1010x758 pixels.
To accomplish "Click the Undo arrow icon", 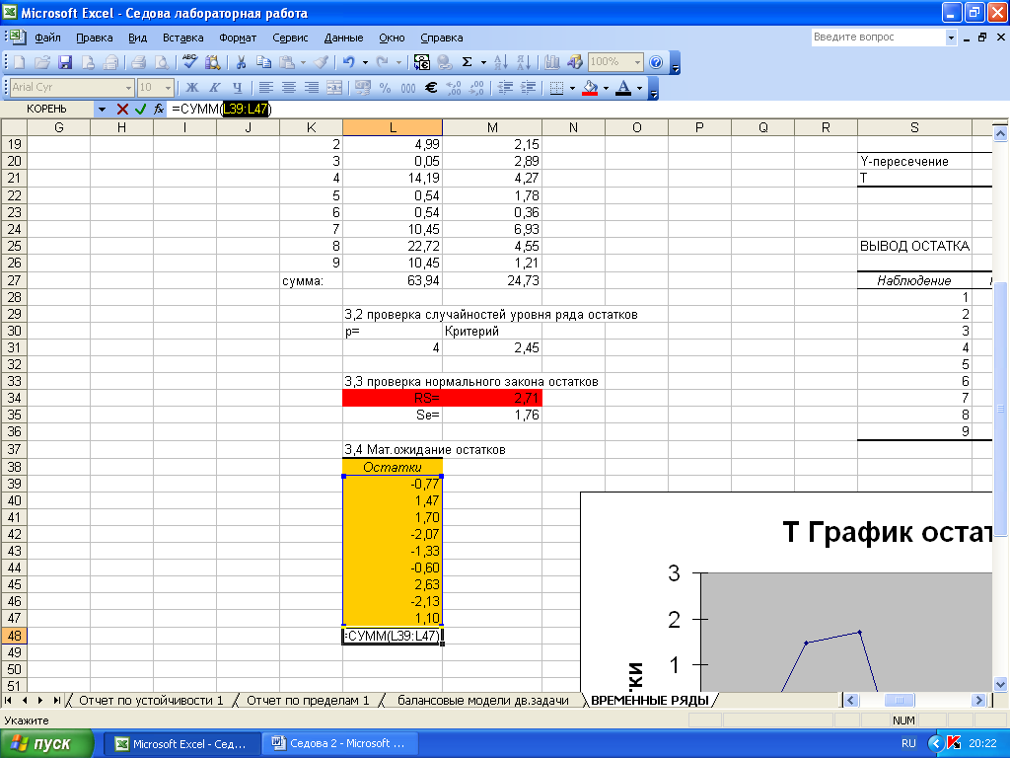I will pos(349,62).
